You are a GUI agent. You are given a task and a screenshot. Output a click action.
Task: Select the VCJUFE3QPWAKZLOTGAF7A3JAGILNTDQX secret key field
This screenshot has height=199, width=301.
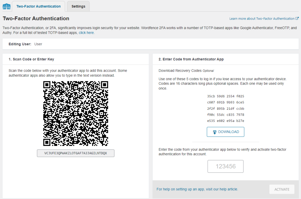(76, 153)
